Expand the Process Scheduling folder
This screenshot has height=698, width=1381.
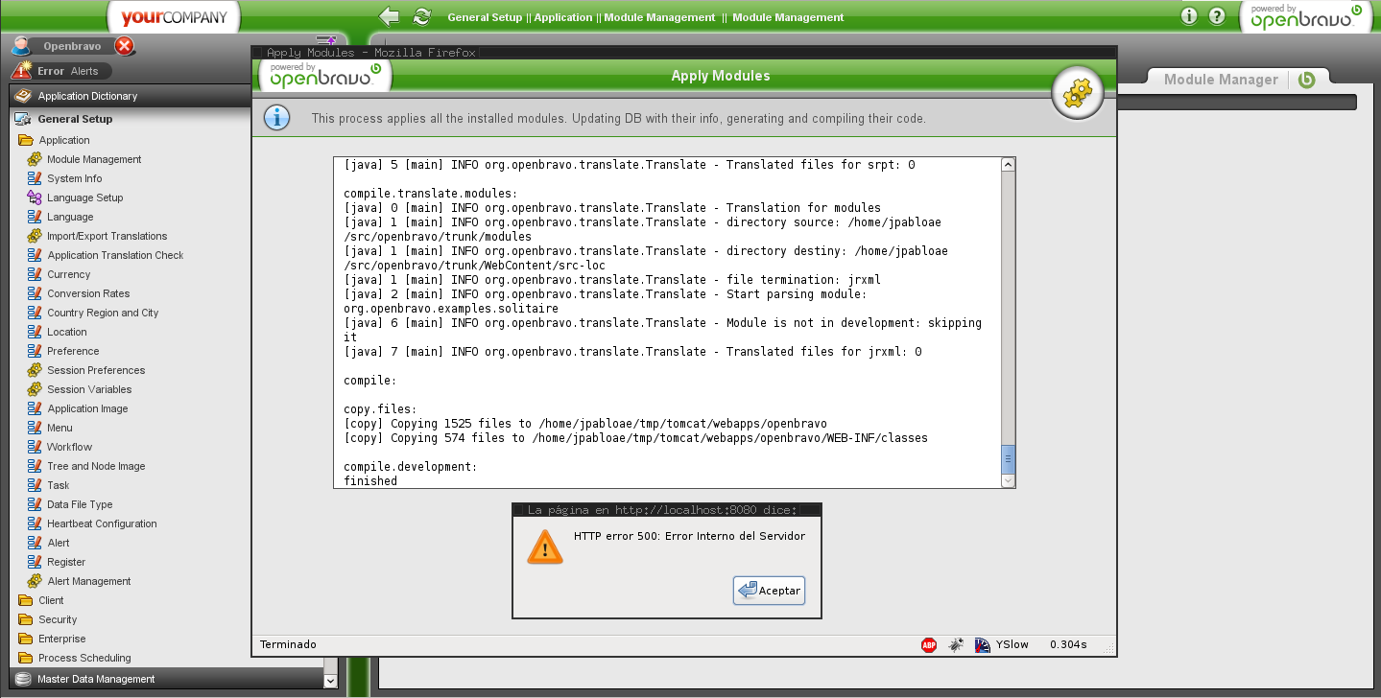(x=83, y=658)
